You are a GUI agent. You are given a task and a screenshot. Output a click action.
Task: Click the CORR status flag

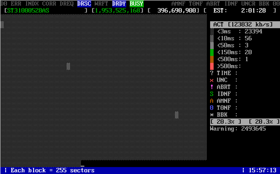(49, 4)
